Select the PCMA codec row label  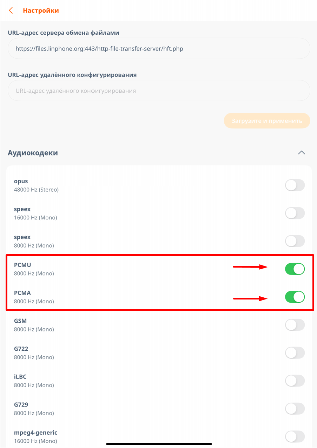click(x=22, y=293)
